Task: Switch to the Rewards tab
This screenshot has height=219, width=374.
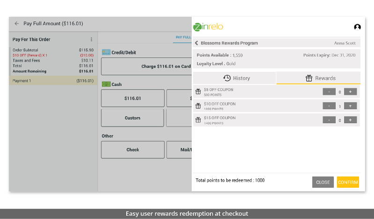Action: [x=318, y=78]
